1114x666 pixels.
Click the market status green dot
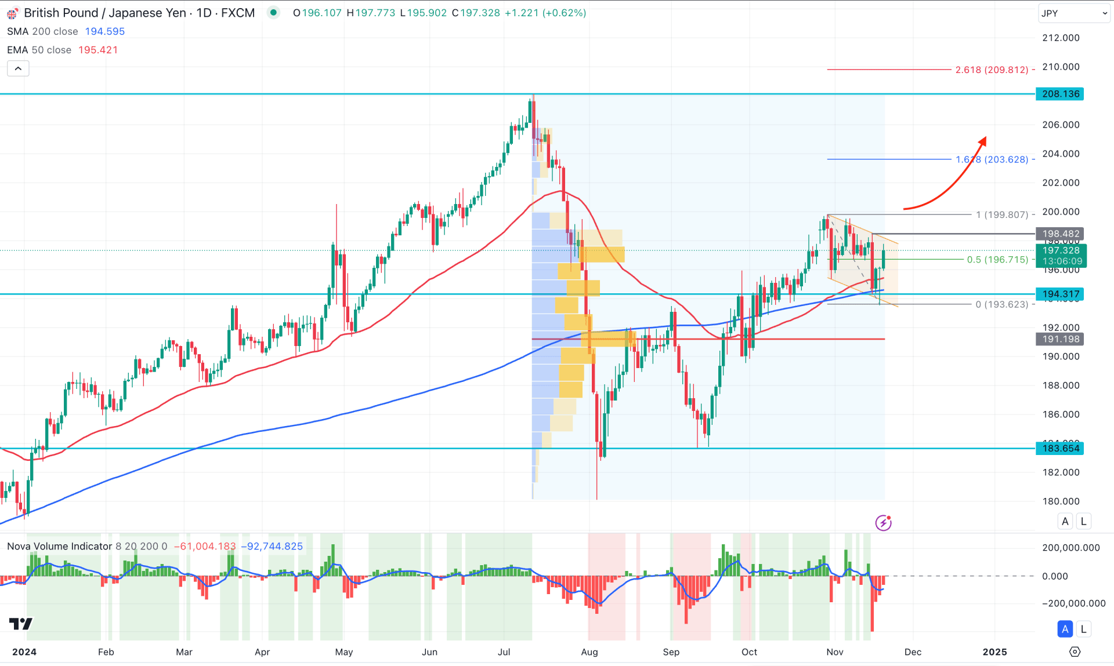[273, 13]
